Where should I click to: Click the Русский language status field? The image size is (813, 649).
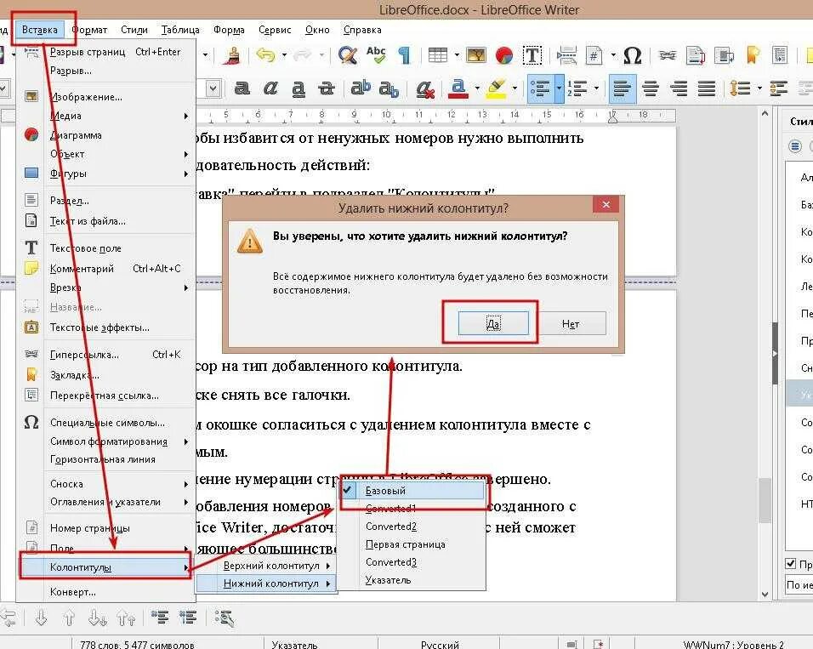[x=440, y=645]
